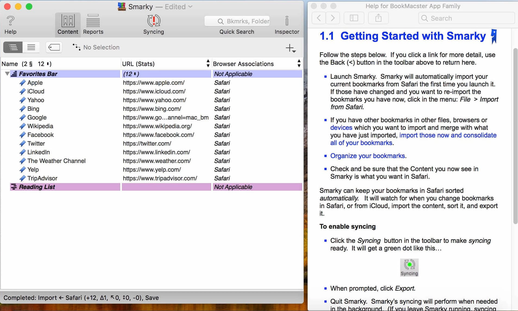Image resolution: width=518 pixels, height=311 pixels.
Task: Click the Google bookmark icon
Action: click(23, 117)
